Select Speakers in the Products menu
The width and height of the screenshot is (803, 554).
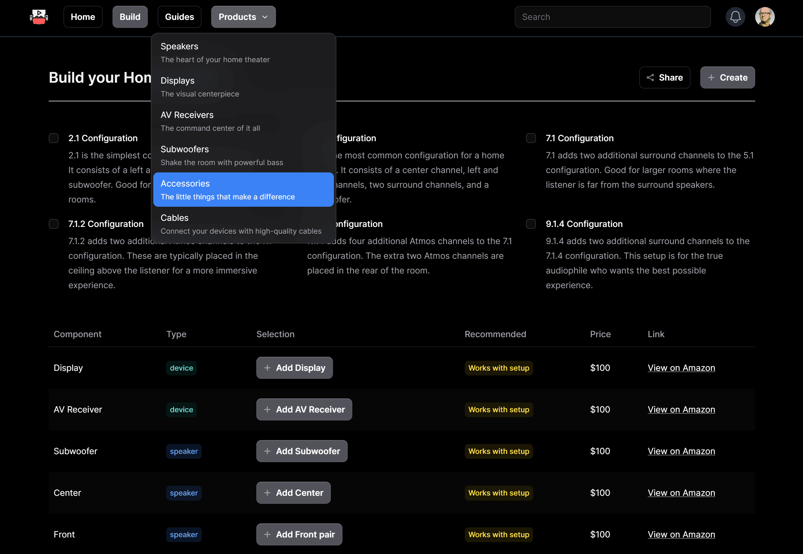[x=243, y=52]
